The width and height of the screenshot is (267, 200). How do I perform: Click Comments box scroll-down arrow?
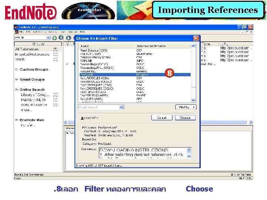coord(189,156)
